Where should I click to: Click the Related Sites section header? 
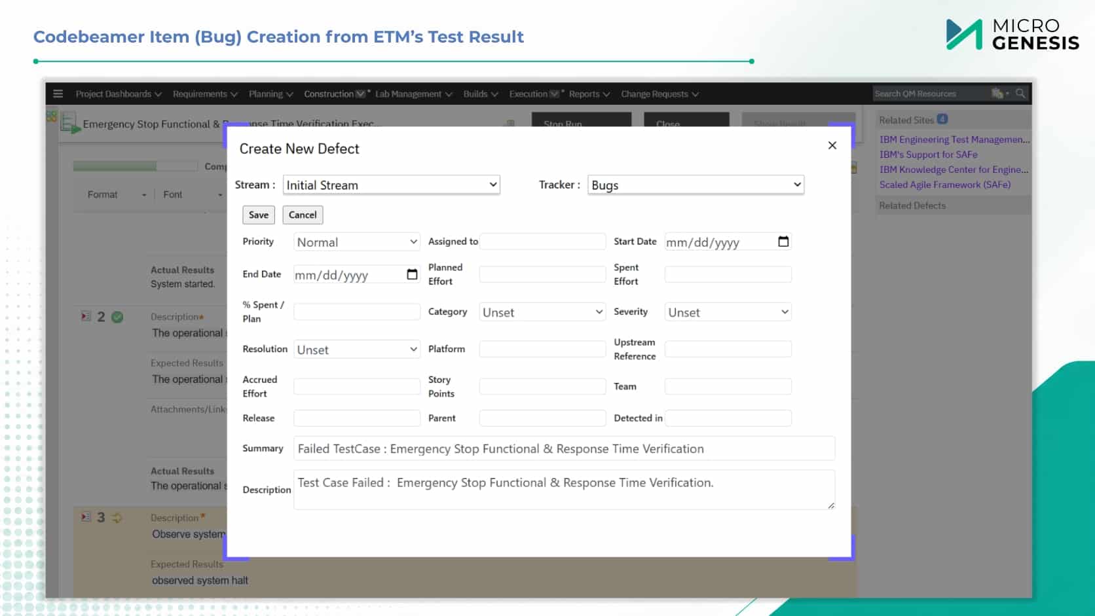pos(954,120)
